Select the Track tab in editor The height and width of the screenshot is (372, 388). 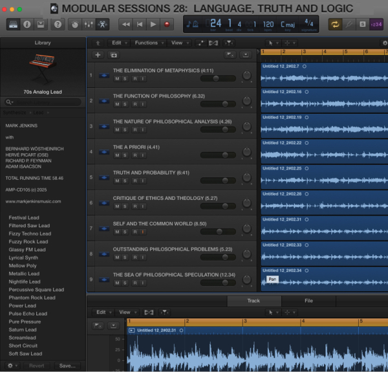(253, 301)
